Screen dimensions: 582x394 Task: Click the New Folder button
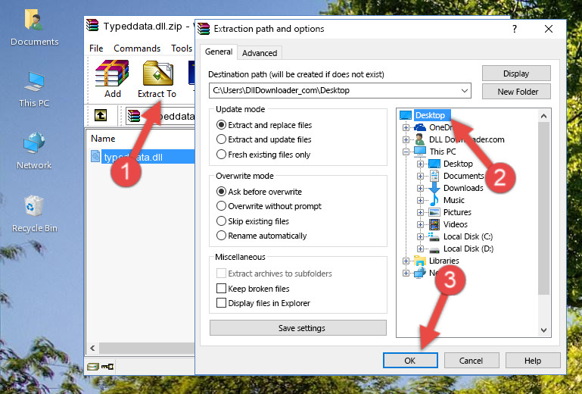[x=516, y=92]
